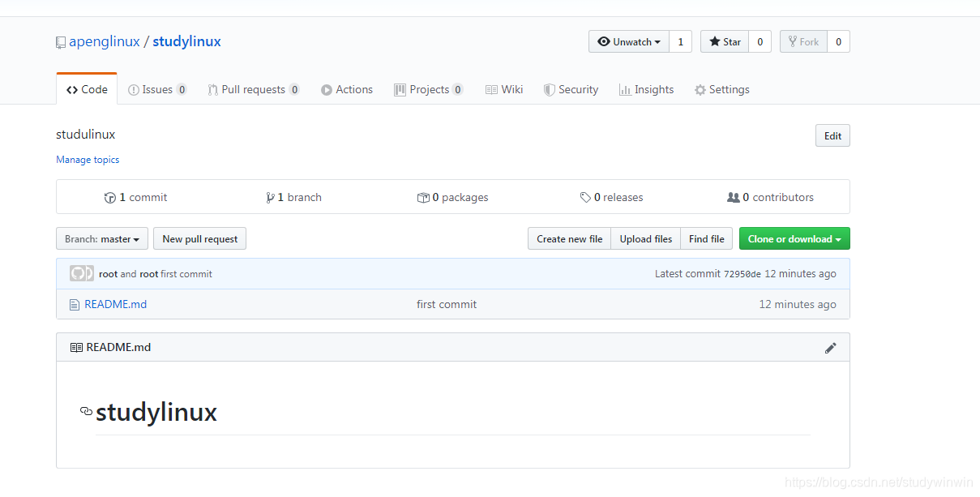Open the Pull requests tab

(253, 89)
